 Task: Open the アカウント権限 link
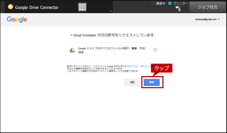(106, 71)
